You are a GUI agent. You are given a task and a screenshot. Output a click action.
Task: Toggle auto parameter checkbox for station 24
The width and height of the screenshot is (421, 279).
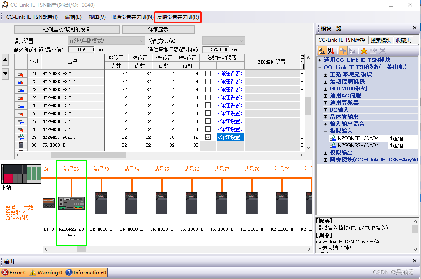(x=208, y=97)
